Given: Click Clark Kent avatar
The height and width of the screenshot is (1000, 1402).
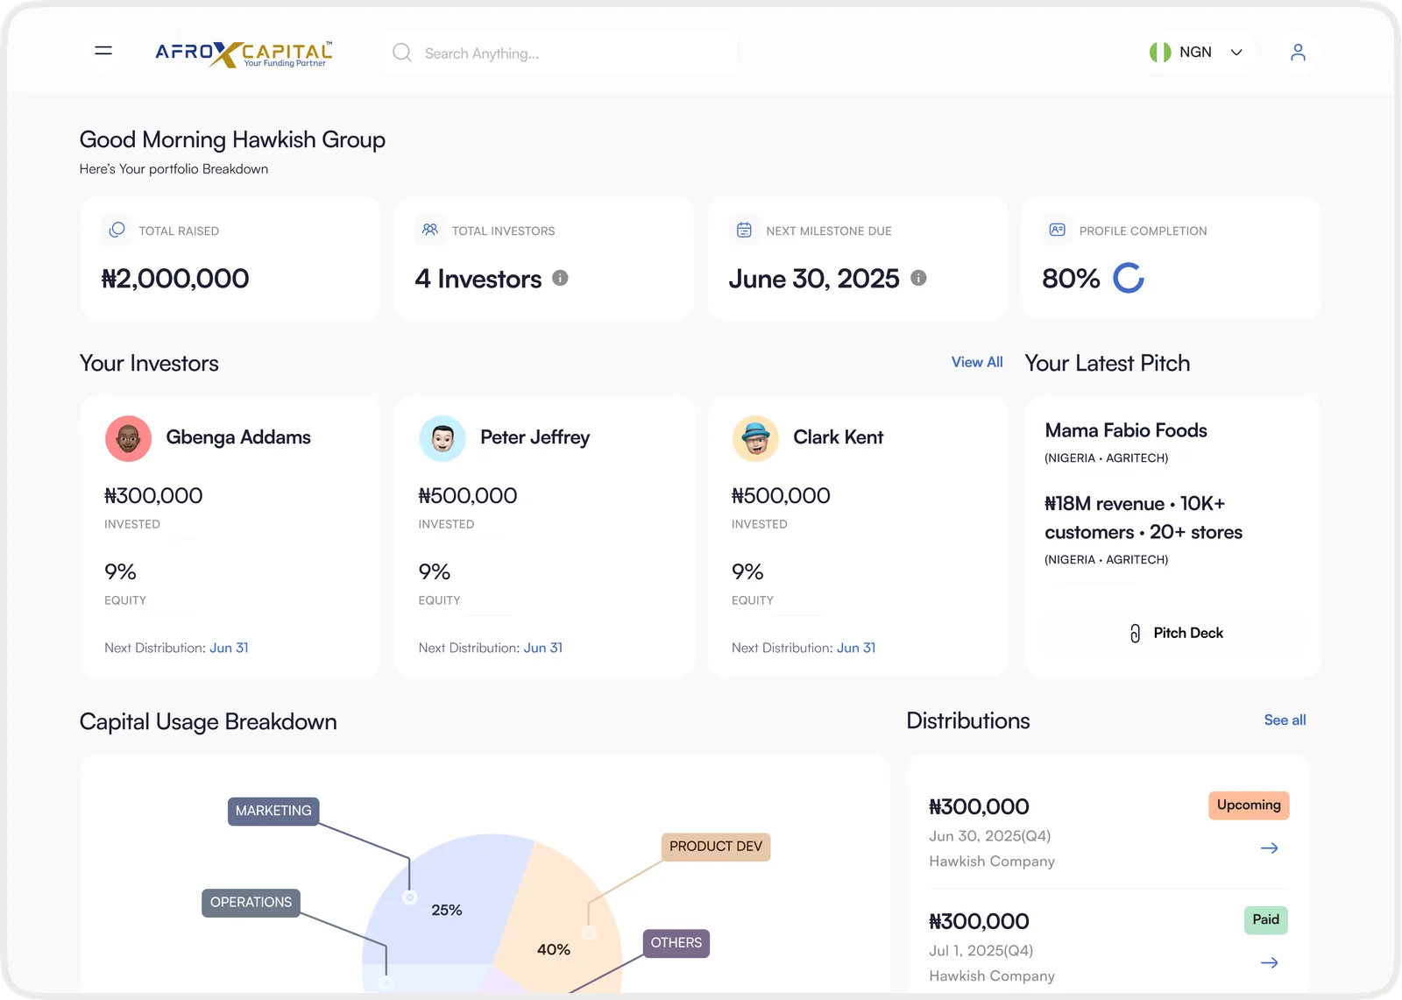Looking at the screenshot, I should tap(755, 438).
